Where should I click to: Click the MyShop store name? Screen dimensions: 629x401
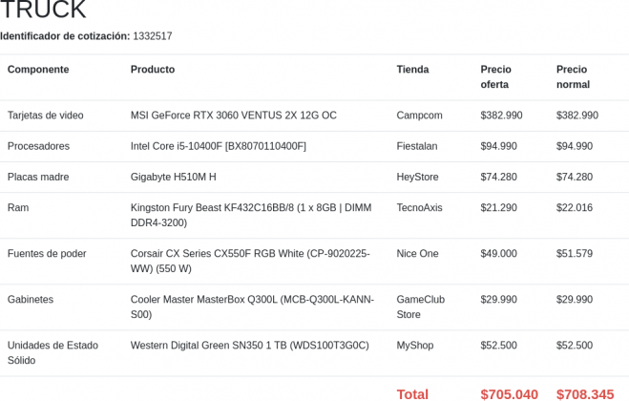pyautogui.click(x=414, y=346)
